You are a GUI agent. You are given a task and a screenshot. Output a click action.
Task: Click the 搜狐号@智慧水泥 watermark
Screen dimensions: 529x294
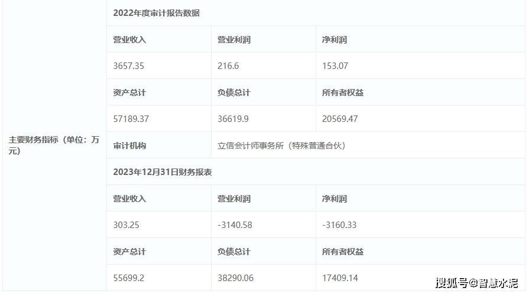click(476, 283)
